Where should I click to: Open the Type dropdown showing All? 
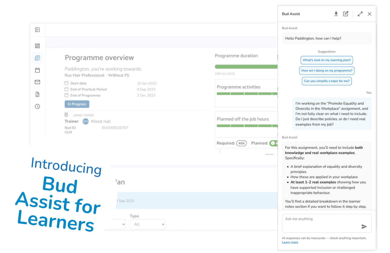coord(148,224)
